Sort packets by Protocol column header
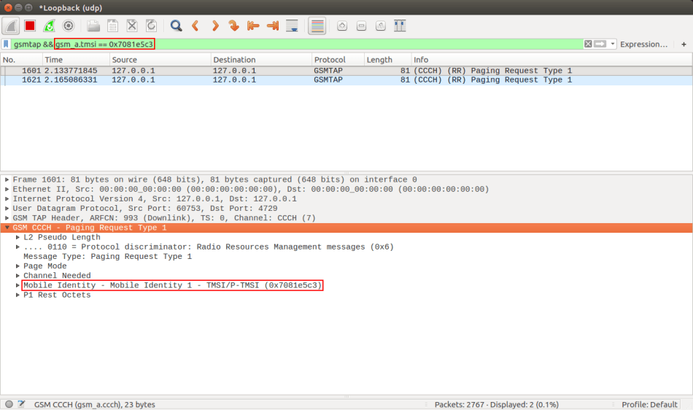This screenshot has width=693, height=410. 337,60
